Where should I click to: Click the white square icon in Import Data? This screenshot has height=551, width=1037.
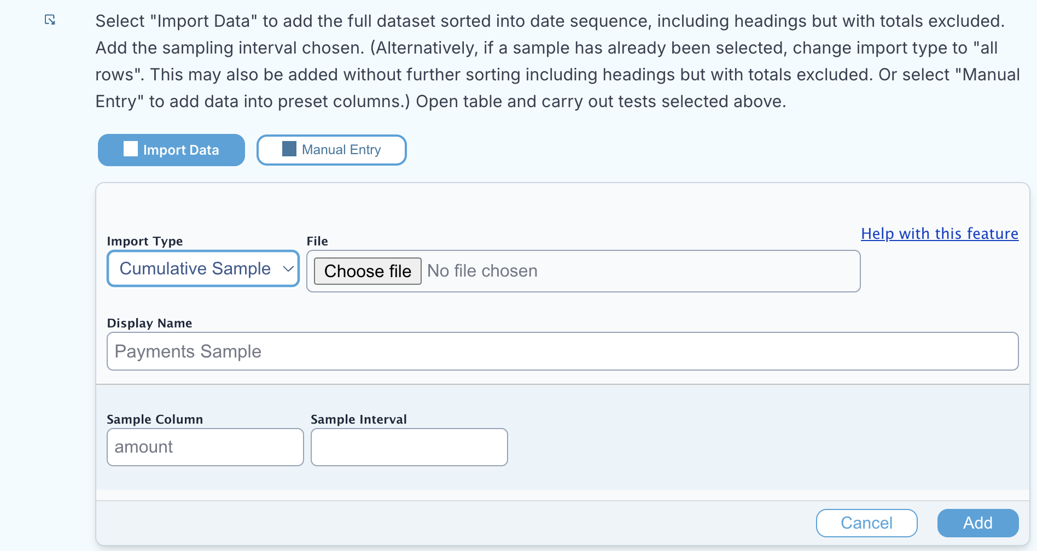131,149
